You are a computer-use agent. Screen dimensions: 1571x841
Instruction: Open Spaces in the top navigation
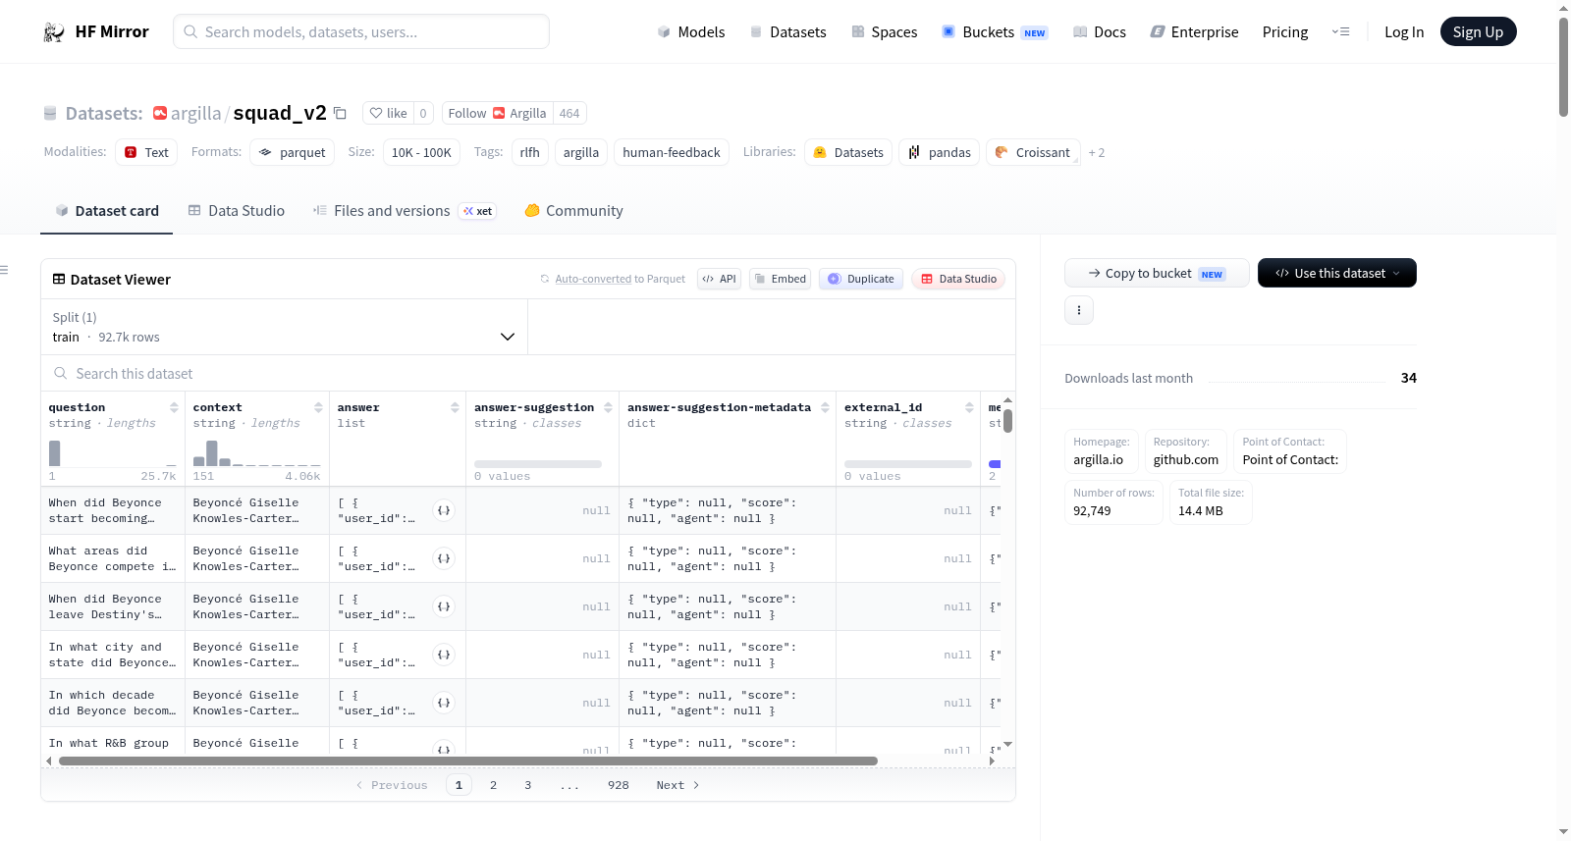(x=884, y=32)
